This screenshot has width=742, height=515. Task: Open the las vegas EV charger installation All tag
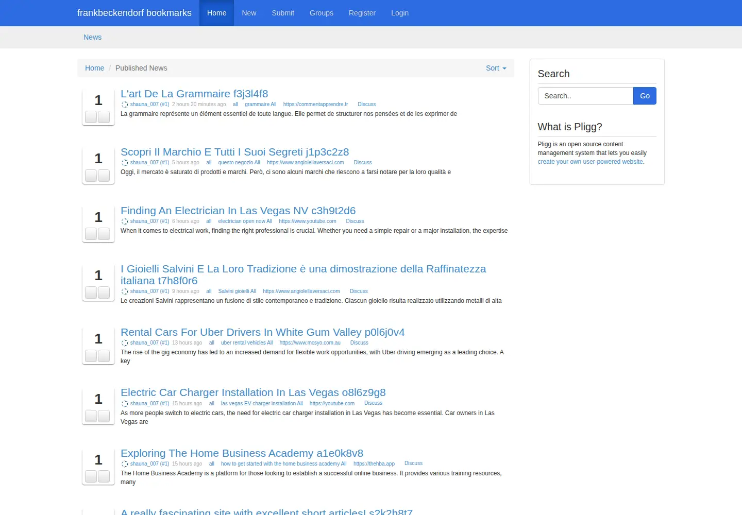pyautogui.click(x=262, y=404)
